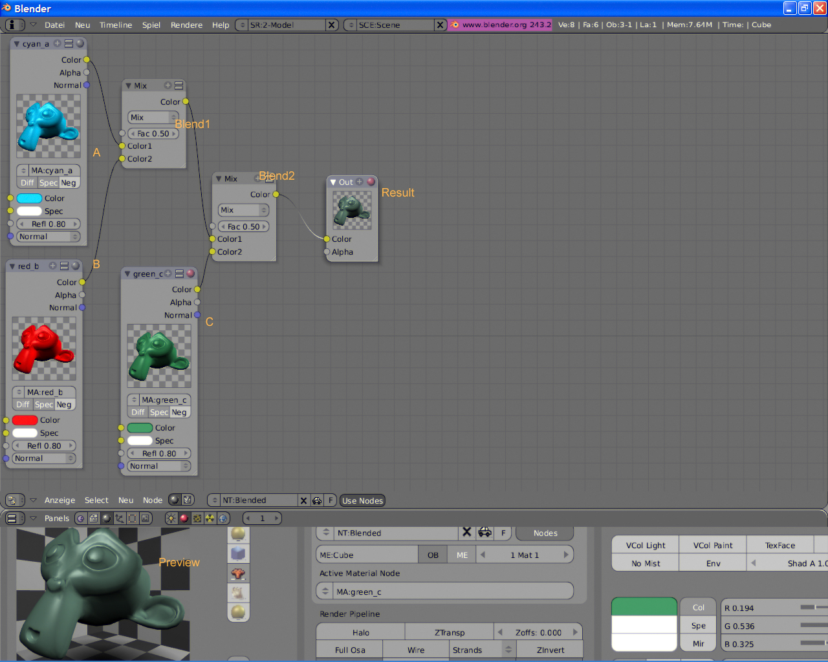Click the Nodes button in material panel
The height and width of the screenshot is (662, 828).
(x=545, y=533)
